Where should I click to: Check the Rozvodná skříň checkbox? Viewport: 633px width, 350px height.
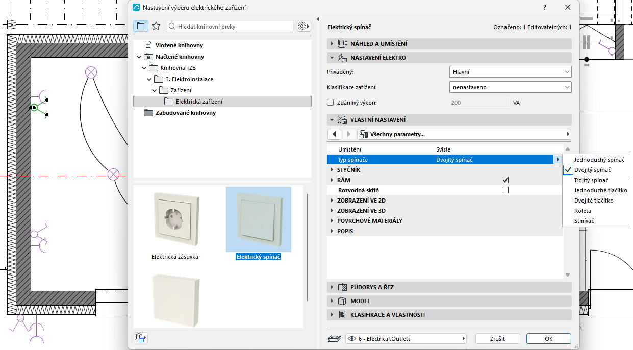(x=505, y=190)
